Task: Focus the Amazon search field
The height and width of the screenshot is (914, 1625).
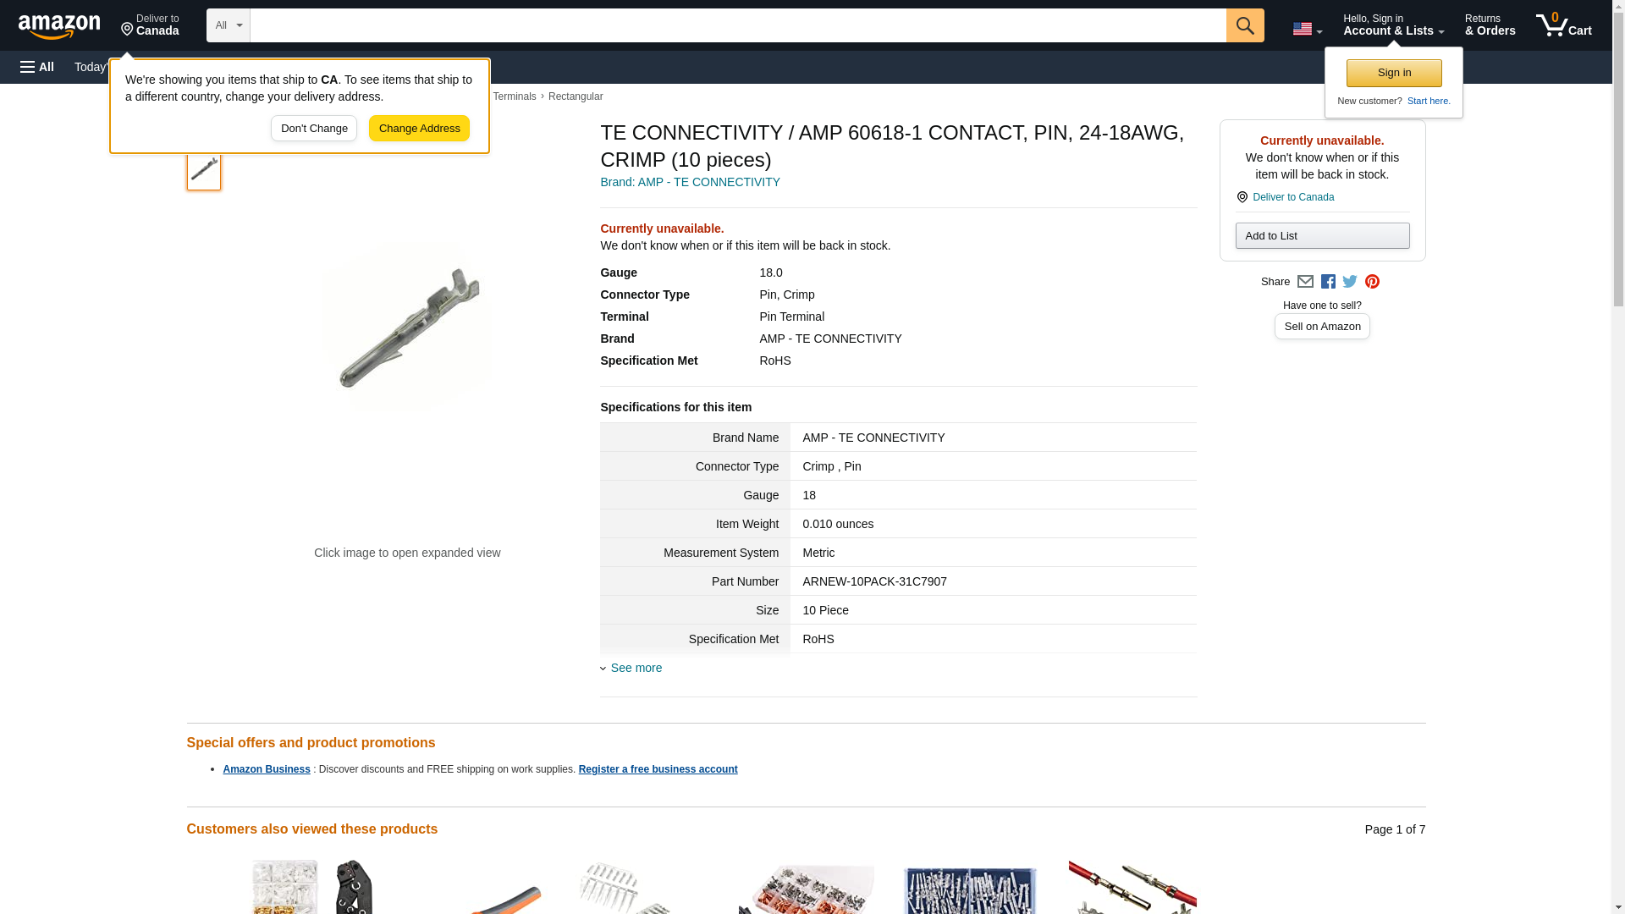Action: 738,25
